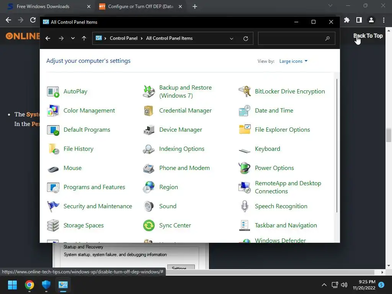Click Control Panel breadcrumb in address bar
The height and width of the screenshot is (294, 392).
[124, 38]
